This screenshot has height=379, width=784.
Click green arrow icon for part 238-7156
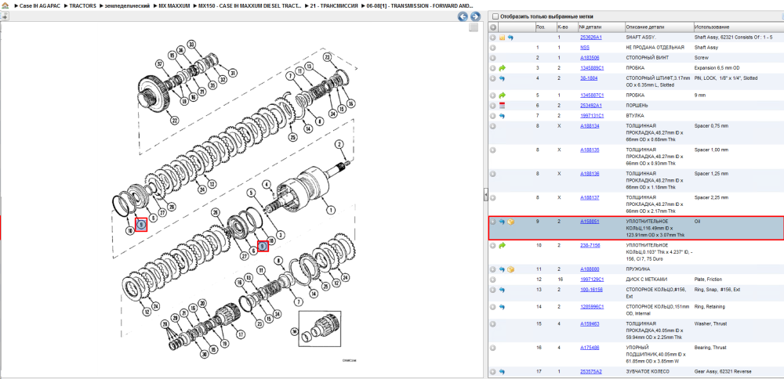[502, 245]
